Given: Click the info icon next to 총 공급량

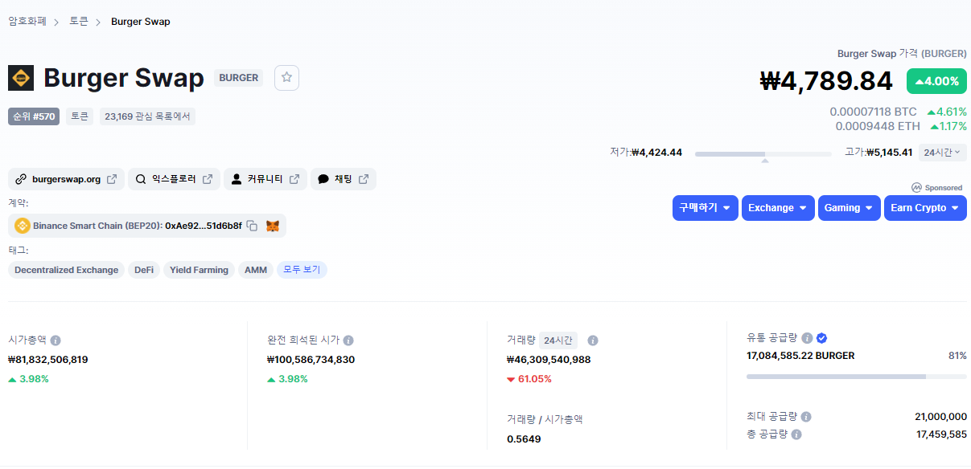Looking at the screenshot, I should 796,434.
